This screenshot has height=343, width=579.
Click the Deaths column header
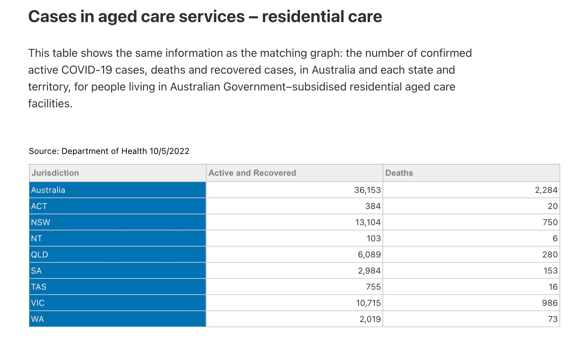(x=399, y=173)
